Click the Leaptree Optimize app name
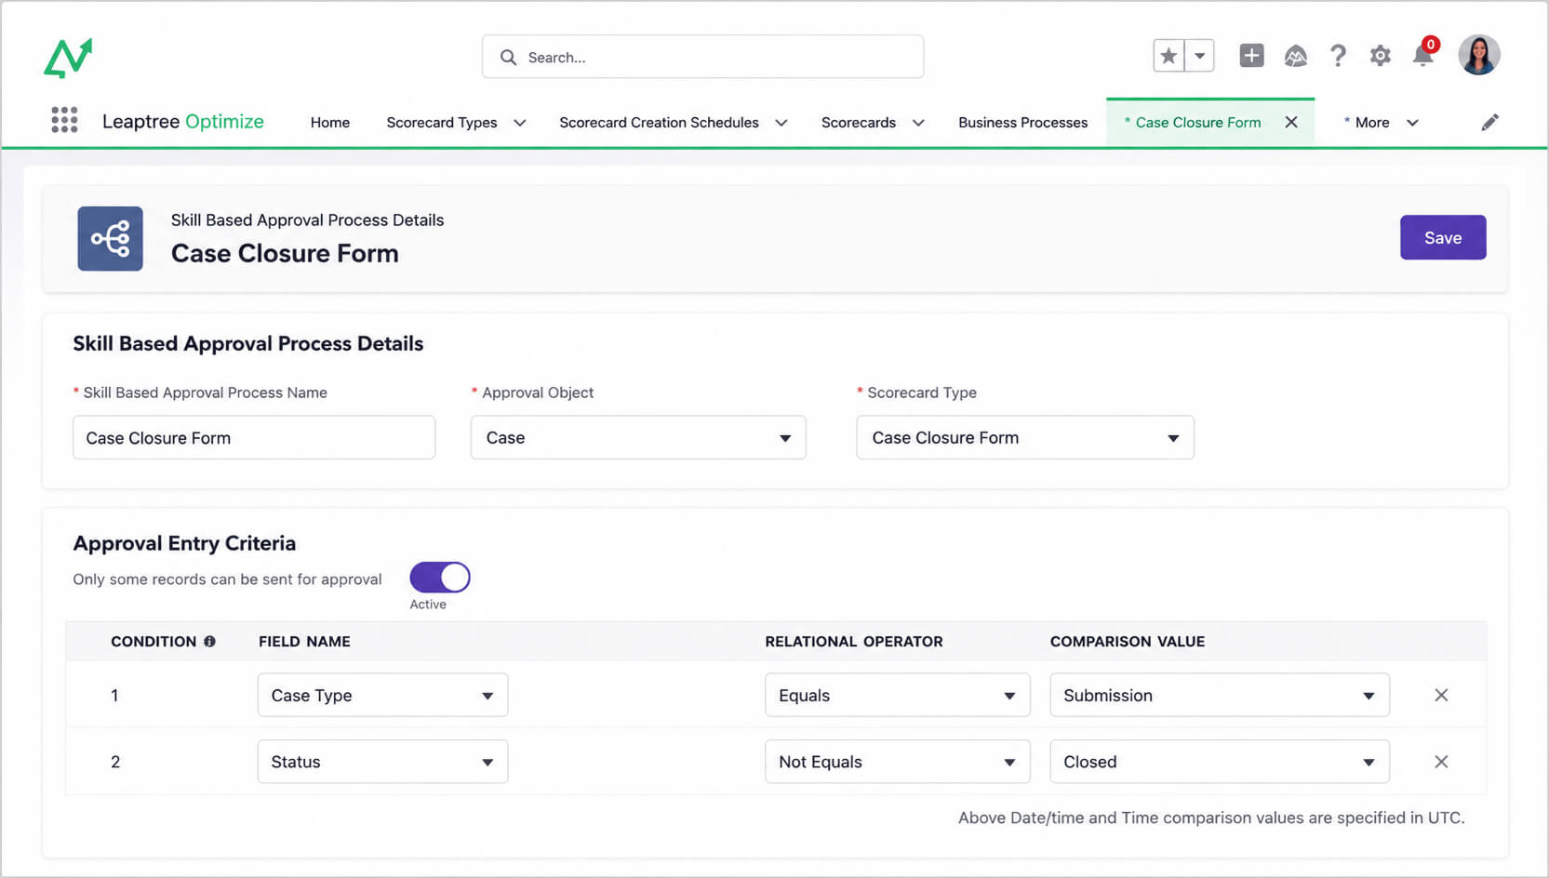The height and width of the screenshot is (878, 1549). 183,122
